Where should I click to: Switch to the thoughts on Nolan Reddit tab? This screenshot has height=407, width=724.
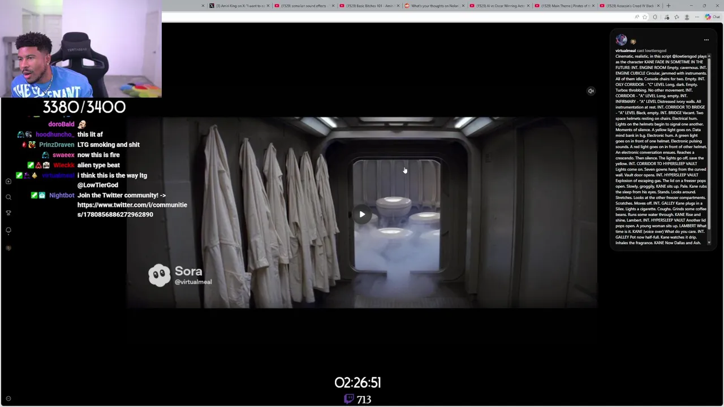(x=434, y=6)
